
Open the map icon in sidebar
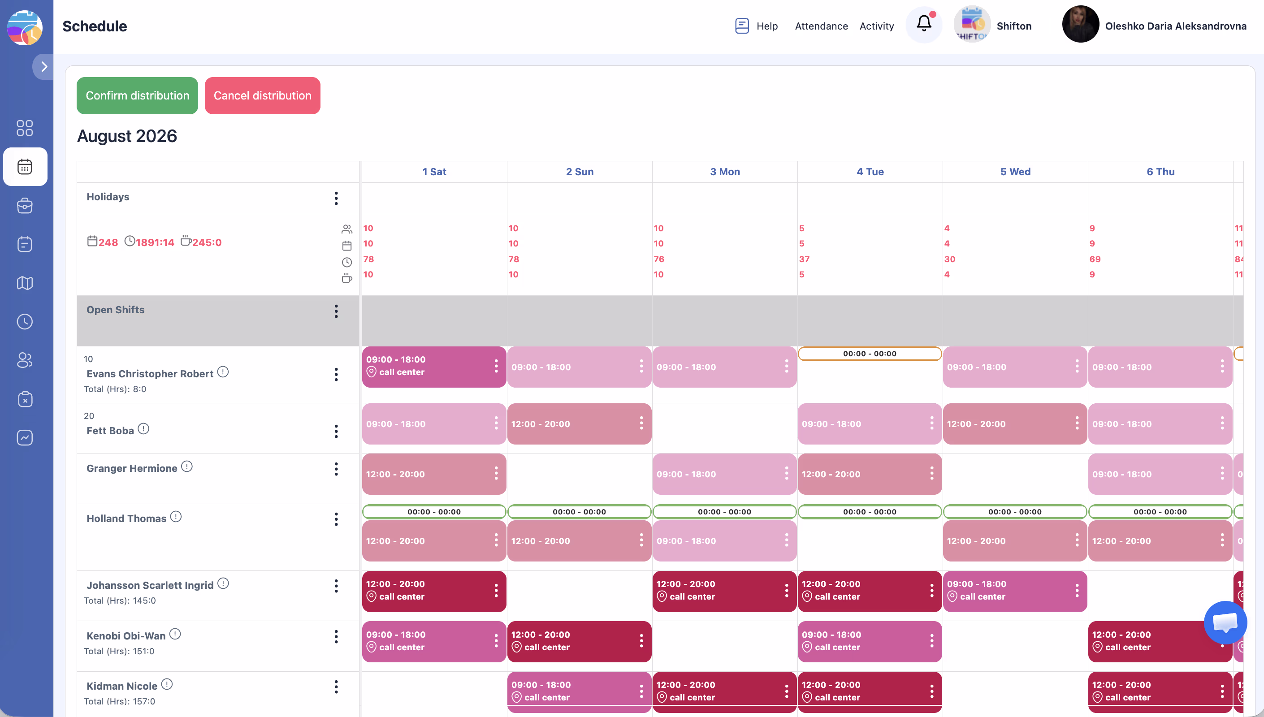[25, 283]
